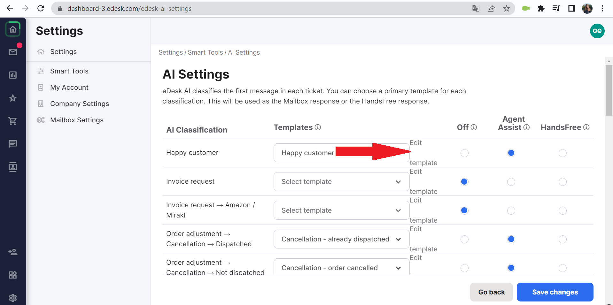613x305 pixels.
Task: Open the Insights chart icon in sidebar
Action: tap(13, 75)
